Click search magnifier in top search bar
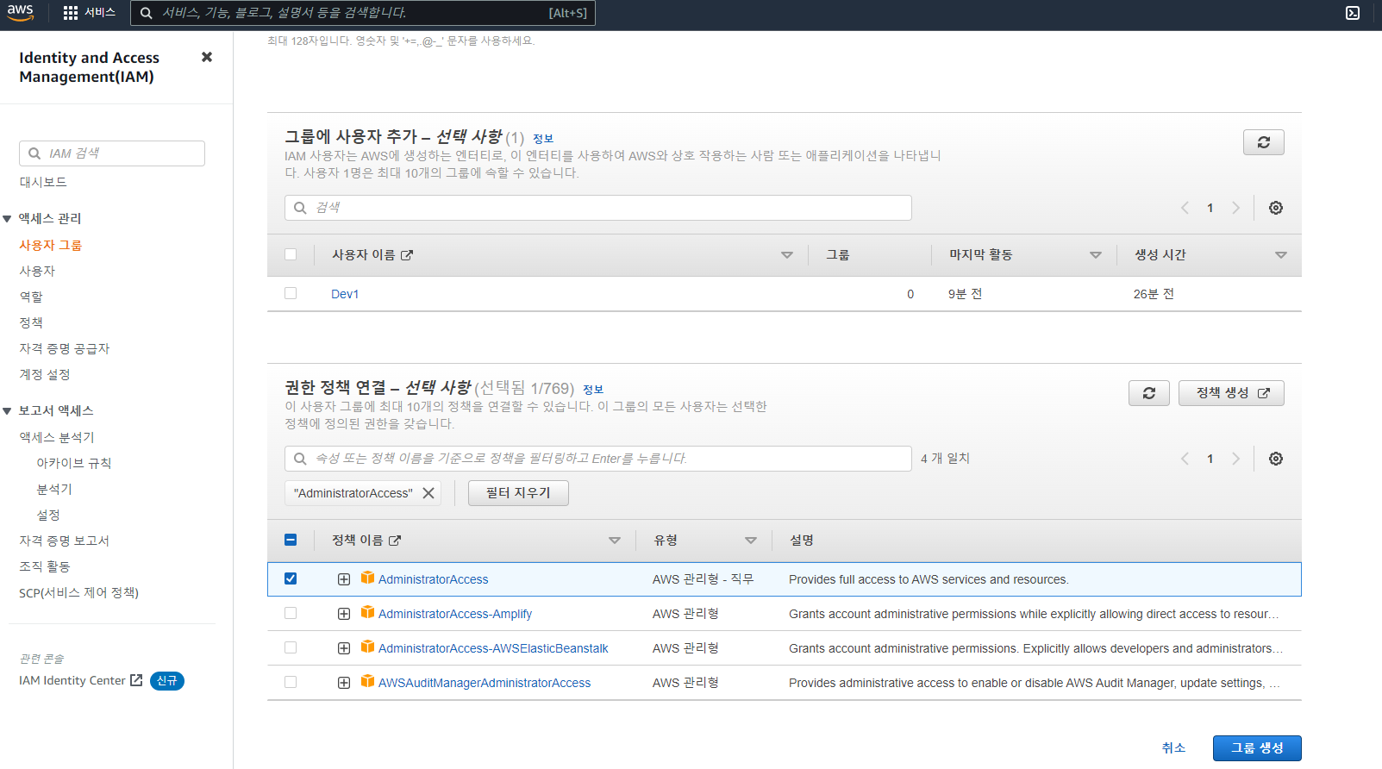Image resolution: width=1382 pixels, height=769 pixels. 147,13
